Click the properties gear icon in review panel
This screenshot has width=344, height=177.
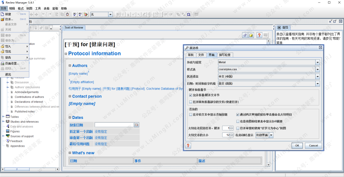[245, 35]
